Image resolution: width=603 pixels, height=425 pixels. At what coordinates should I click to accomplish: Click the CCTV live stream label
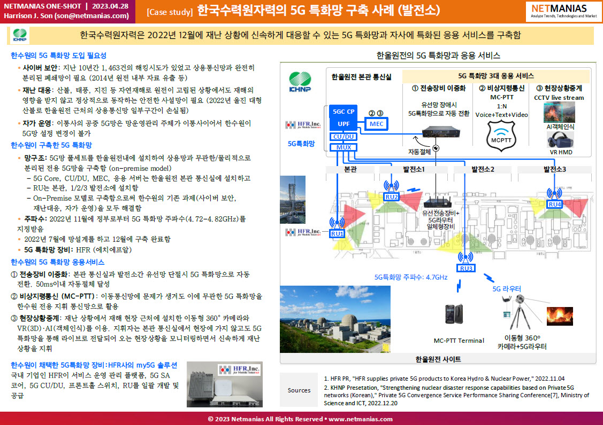[x=559, y=98]
